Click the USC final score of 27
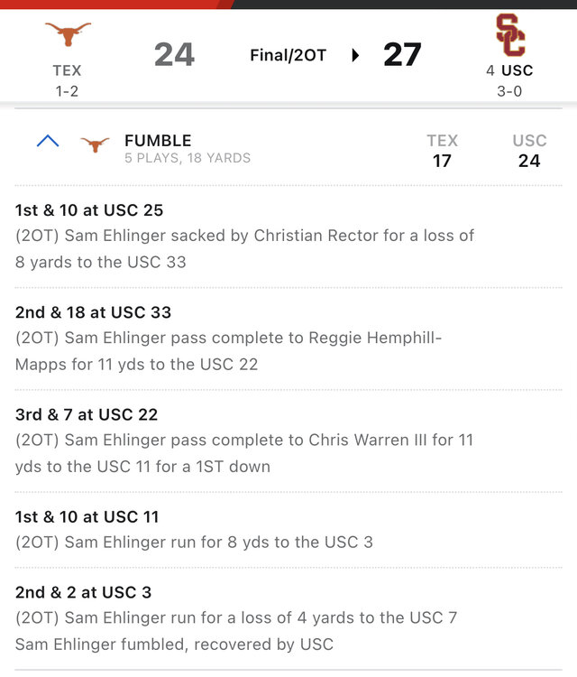577x677 pixels. [402, 55]
